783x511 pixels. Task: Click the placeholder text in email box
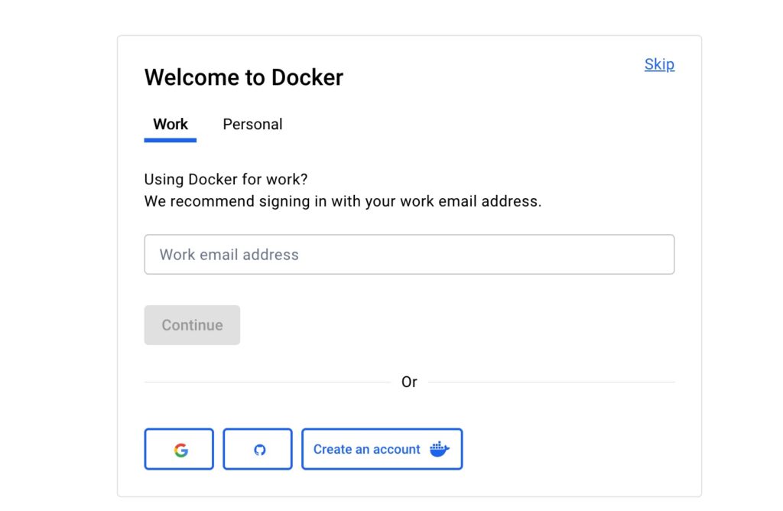(229, 255)
